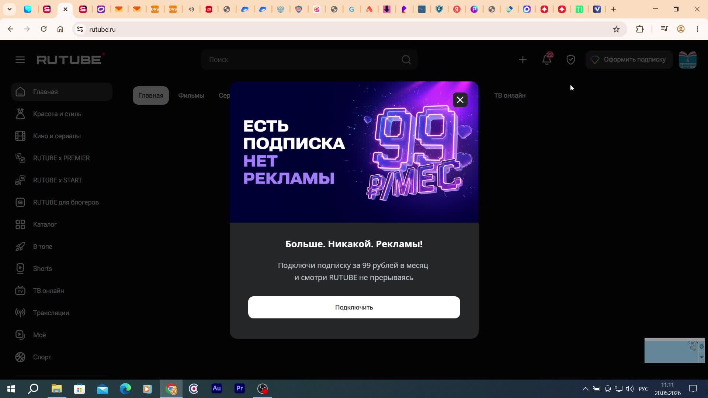Click the browser home icon
This screenshot has height=398, width=708.
[x=60, y=29]
